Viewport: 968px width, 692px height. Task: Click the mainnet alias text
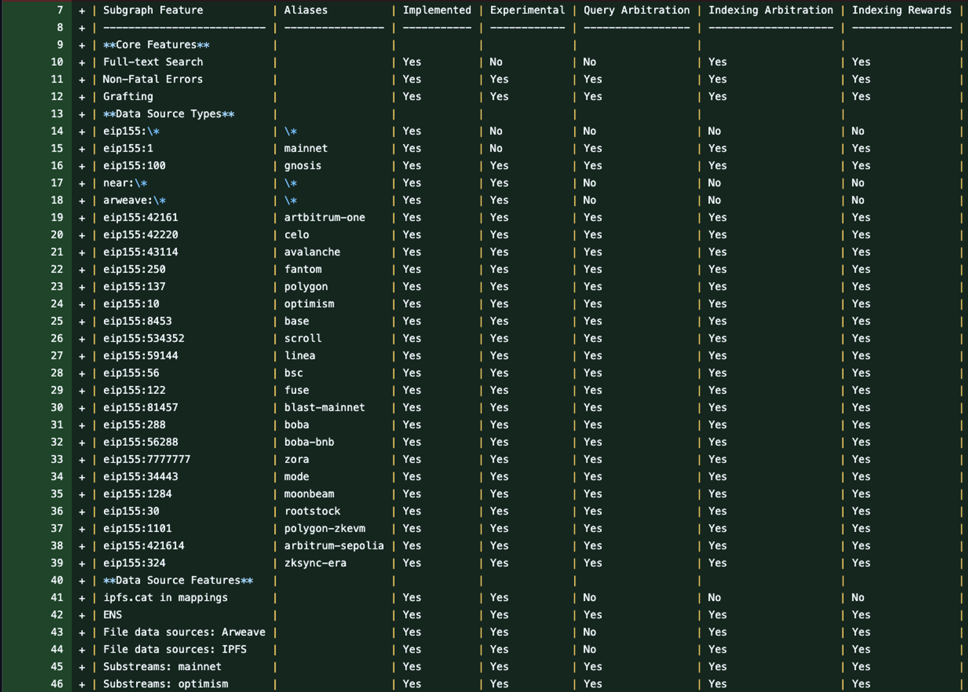coord(306,148)
